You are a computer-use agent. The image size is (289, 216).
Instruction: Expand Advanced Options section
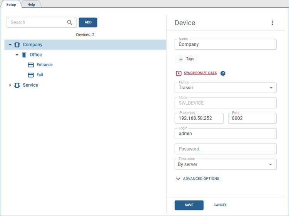pos(197,179)
